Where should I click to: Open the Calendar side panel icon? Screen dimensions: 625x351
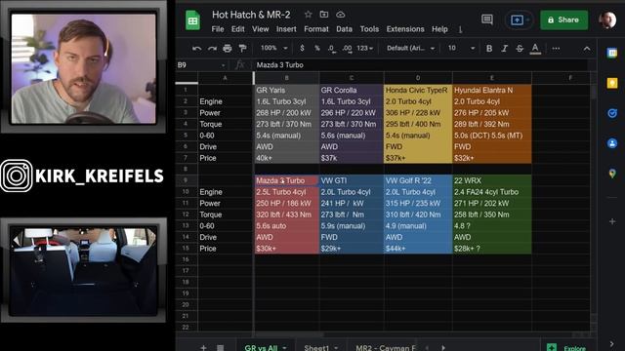pos(612,53)
